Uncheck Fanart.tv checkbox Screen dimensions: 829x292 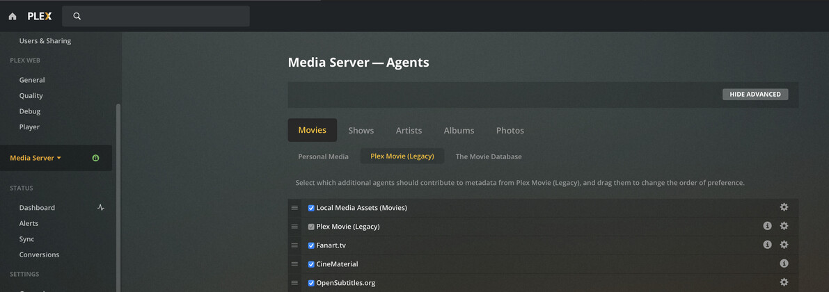pyautogui.click(x=311, y=245)
